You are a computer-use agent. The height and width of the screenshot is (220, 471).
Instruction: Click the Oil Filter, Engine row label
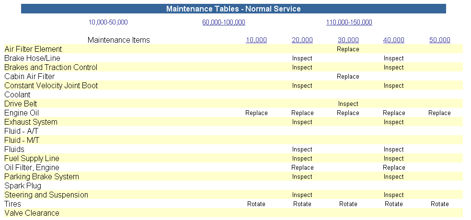click(x=32, y=167)
